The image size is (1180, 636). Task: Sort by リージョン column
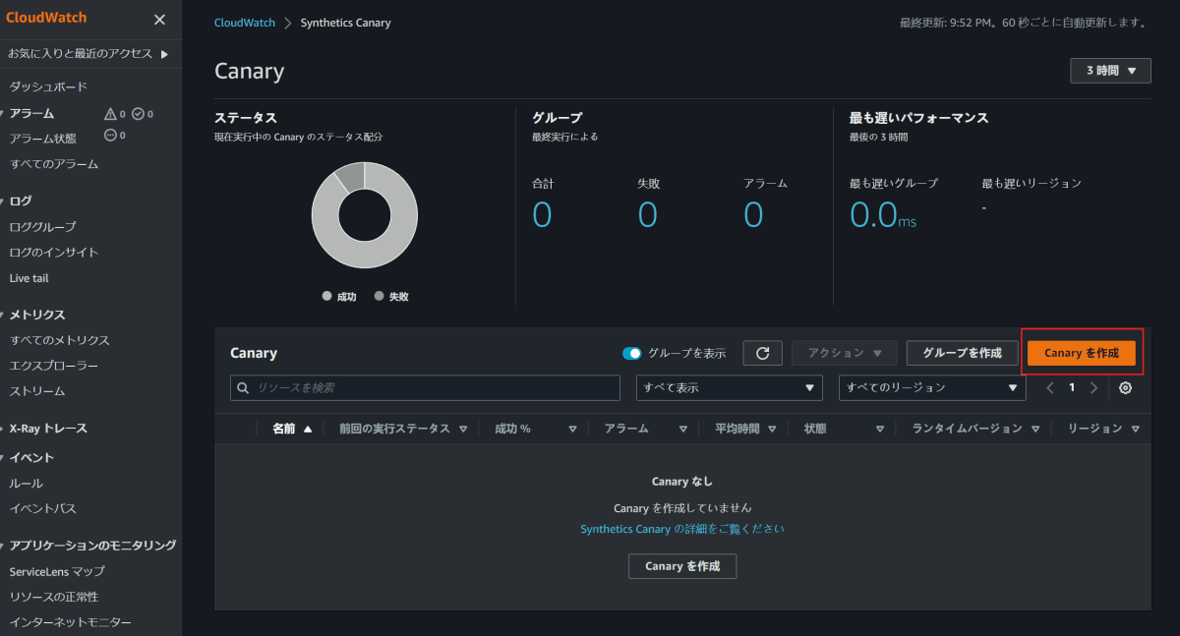tap(1103, 429)
